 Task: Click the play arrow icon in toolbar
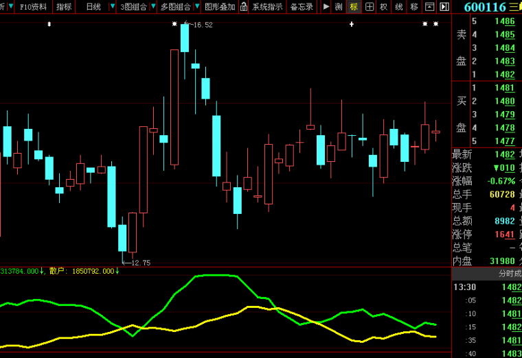tap(326, 7)
